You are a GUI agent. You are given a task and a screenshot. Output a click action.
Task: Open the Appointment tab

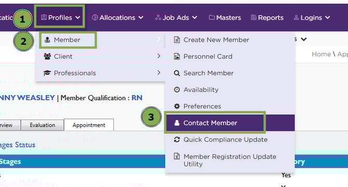click(89, 125)
